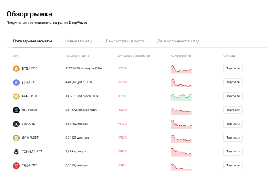
Task: Click the XRP coin icon
Action: [16, 124]
